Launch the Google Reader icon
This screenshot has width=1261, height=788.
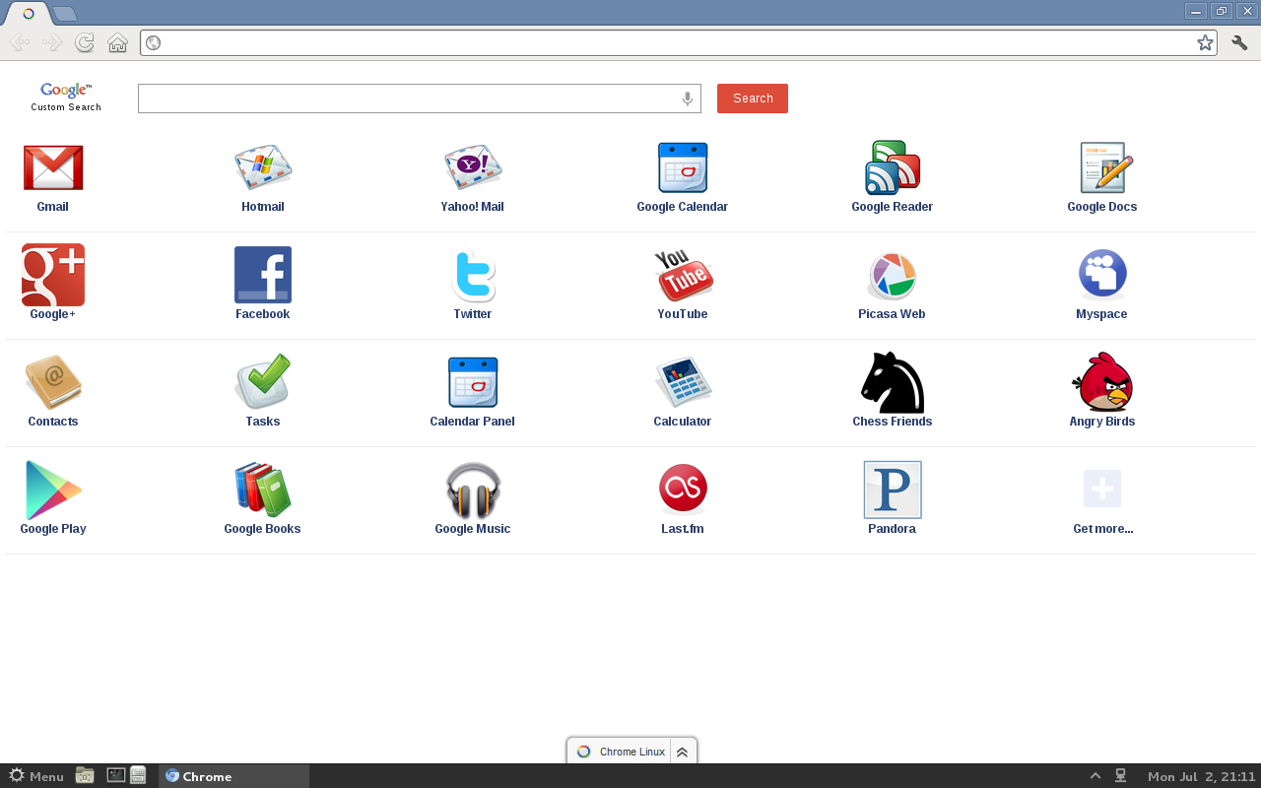(893, 167)
